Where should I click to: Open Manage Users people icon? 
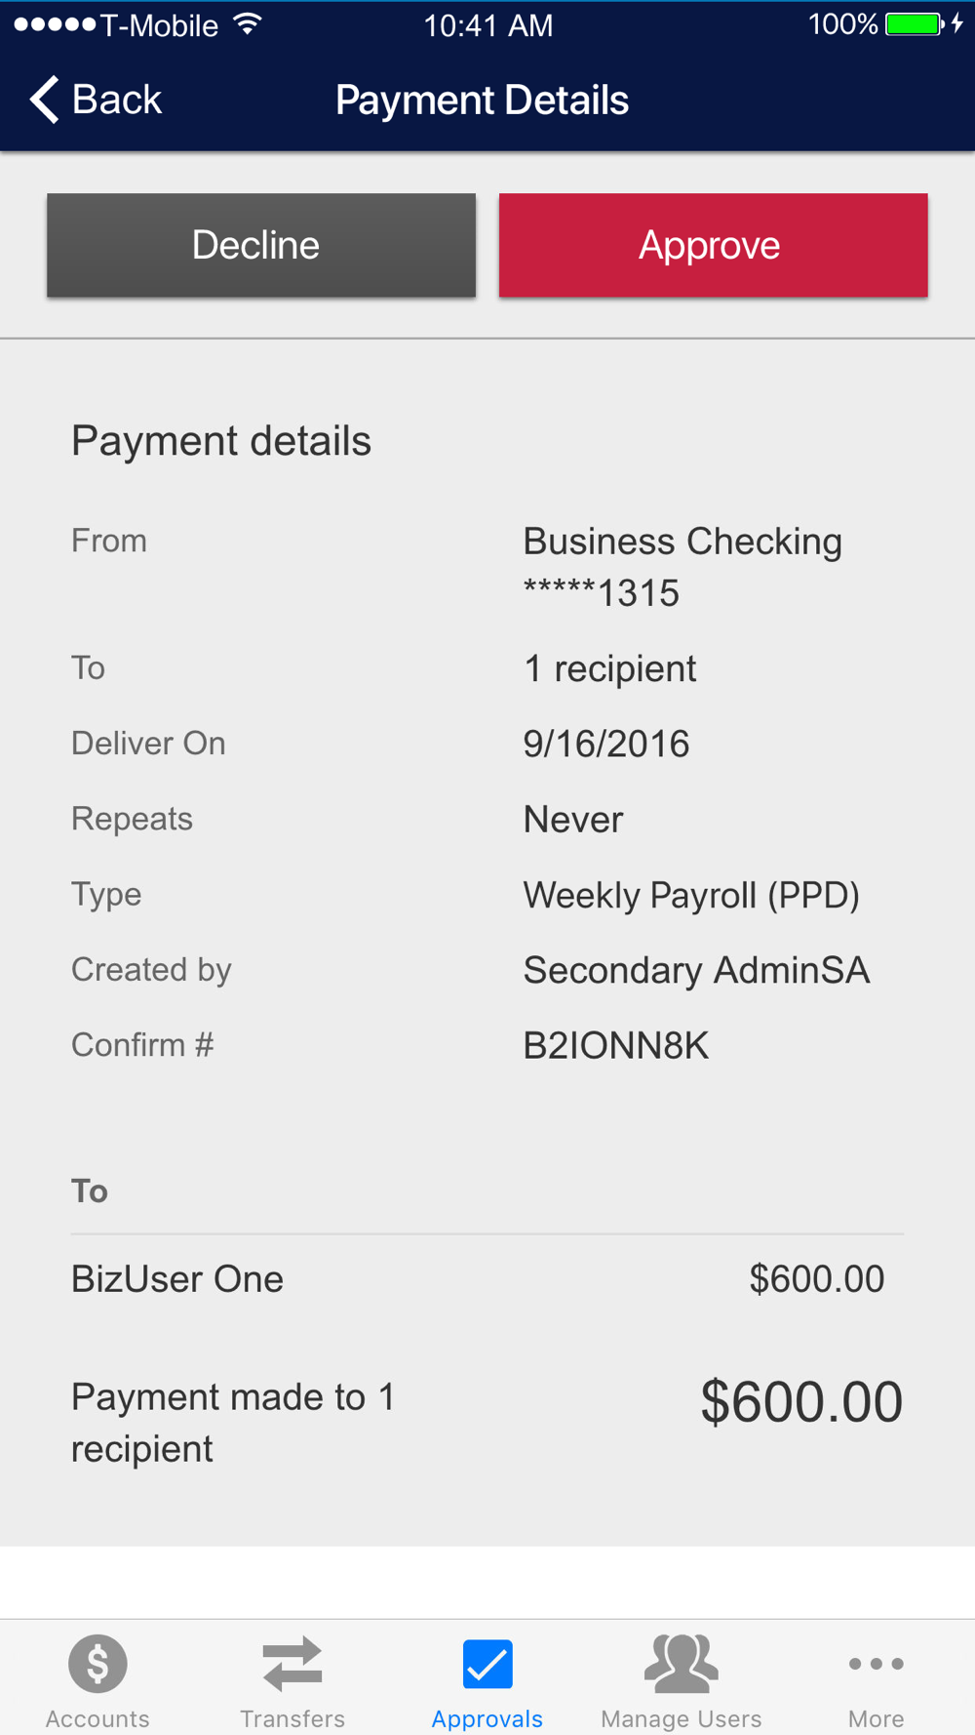point(682,1663)
